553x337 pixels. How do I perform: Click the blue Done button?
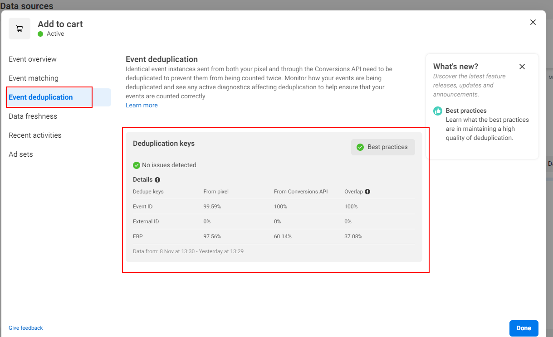524,328
